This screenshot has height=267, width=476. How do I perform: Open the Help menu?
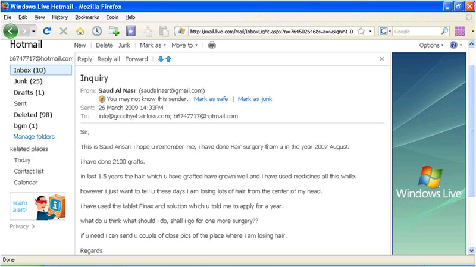[x=130, y=17]
